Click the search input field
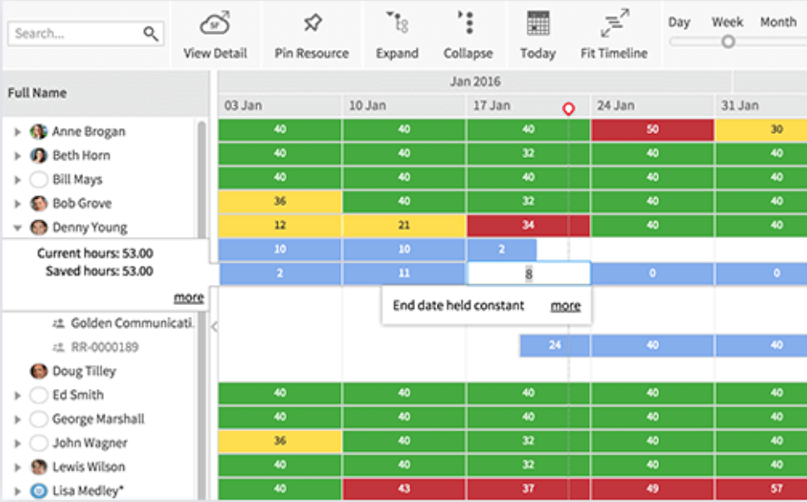The width and height of the screenshot is (807, 502). coord(75,33)
